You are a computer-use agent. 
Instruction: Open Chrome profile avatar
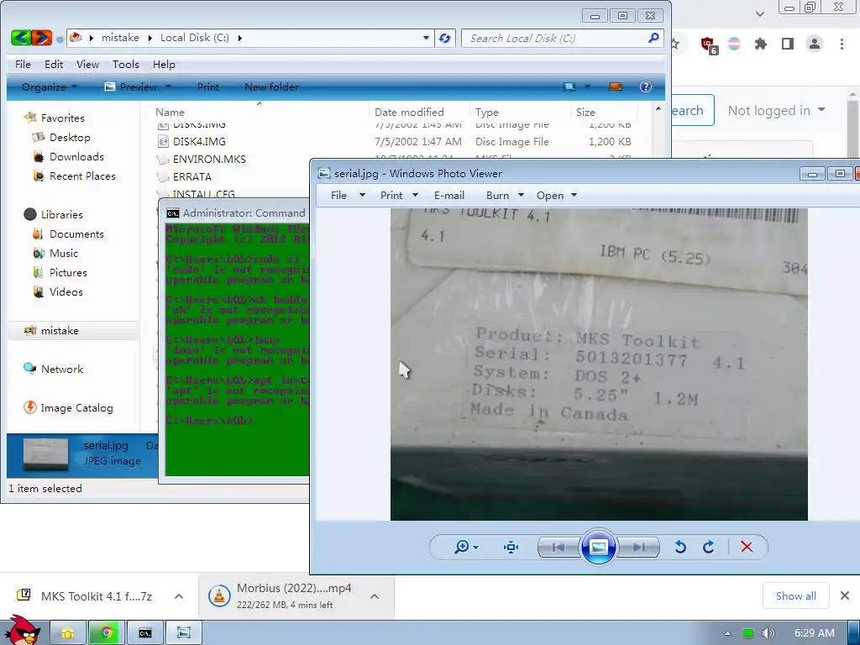pos(815,44)
